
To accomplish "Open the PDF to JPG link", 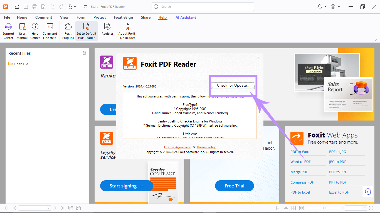I will click(337, 152).
